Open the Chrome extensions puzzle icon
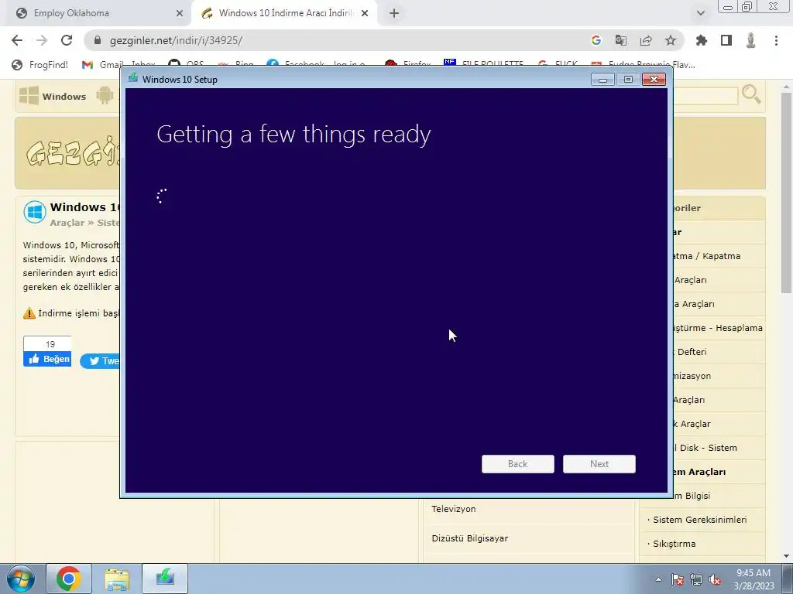Viewport: 793px width, 594px height. (702, 40)
